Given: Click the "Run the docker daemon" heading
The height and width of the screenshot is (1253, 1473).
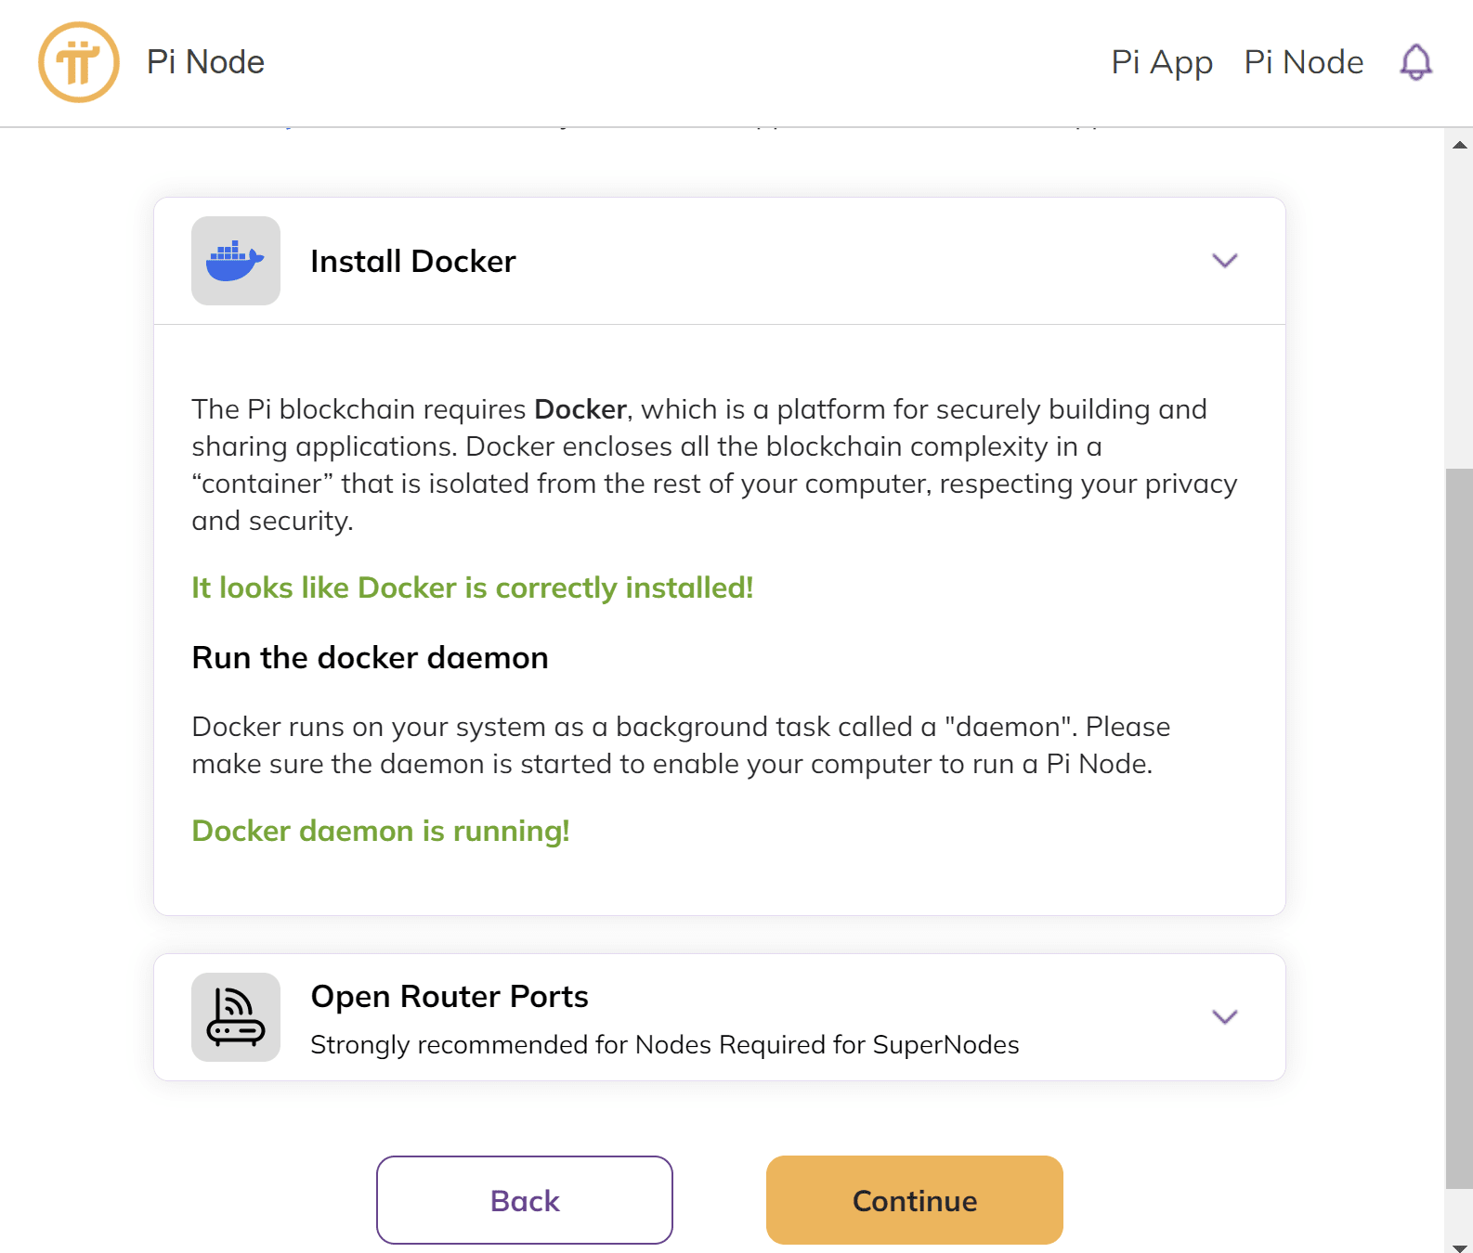Looking at the screenshot, I should [370, 657].
